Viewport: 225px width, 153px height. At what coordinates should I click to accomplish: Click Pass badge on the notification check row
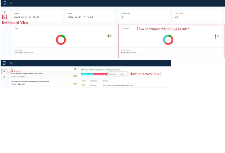(x=75, y=76)
